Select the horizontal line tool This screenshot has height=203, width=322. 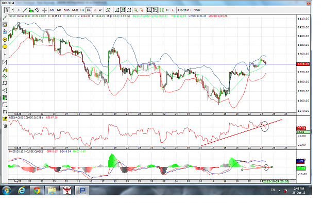tap(19, 10)
